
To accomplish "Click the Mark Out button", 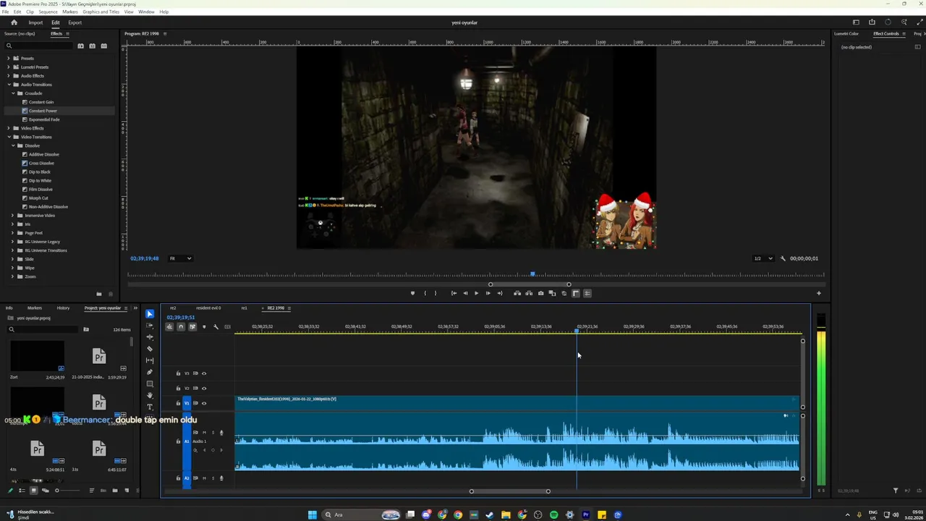I will coord(436,293).
